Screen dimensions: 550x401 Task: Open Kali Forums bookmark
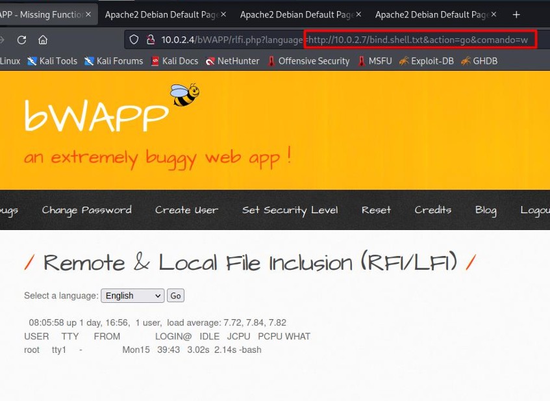coord(114,61)
